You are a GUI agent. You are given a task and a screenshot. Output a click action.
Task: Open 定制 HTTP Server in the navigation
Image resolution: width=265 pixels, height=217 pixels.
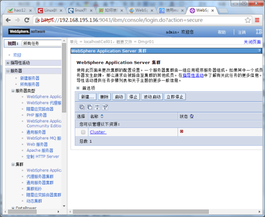click(x=43, y=157)
